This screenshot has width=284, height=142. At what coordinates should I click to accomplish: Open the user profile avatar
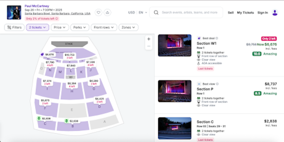(x=275, y=12)
